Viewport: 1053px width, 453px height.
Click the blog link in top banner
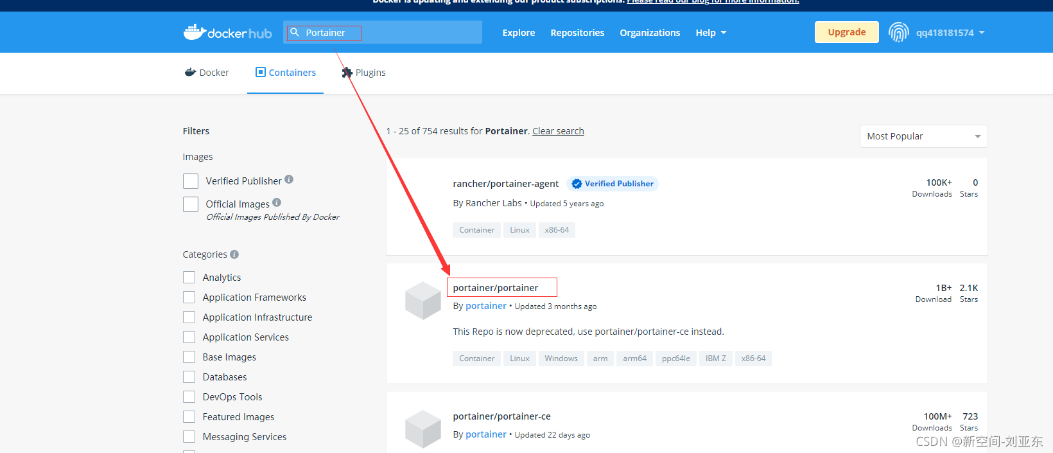[x=713, y=2]
